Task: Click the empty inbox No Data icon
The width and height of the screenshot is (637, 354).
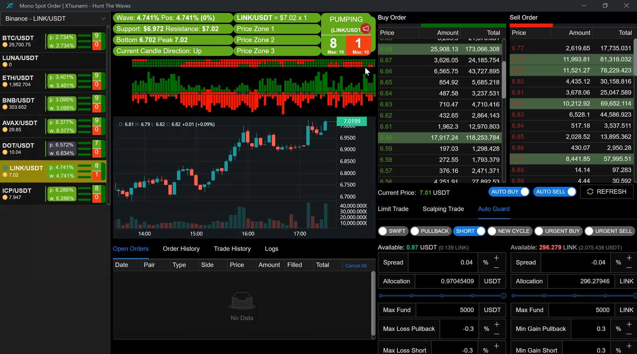Action: tap(242, 300)
